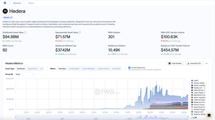Open the Hedera Website link

tap(8, 18)
